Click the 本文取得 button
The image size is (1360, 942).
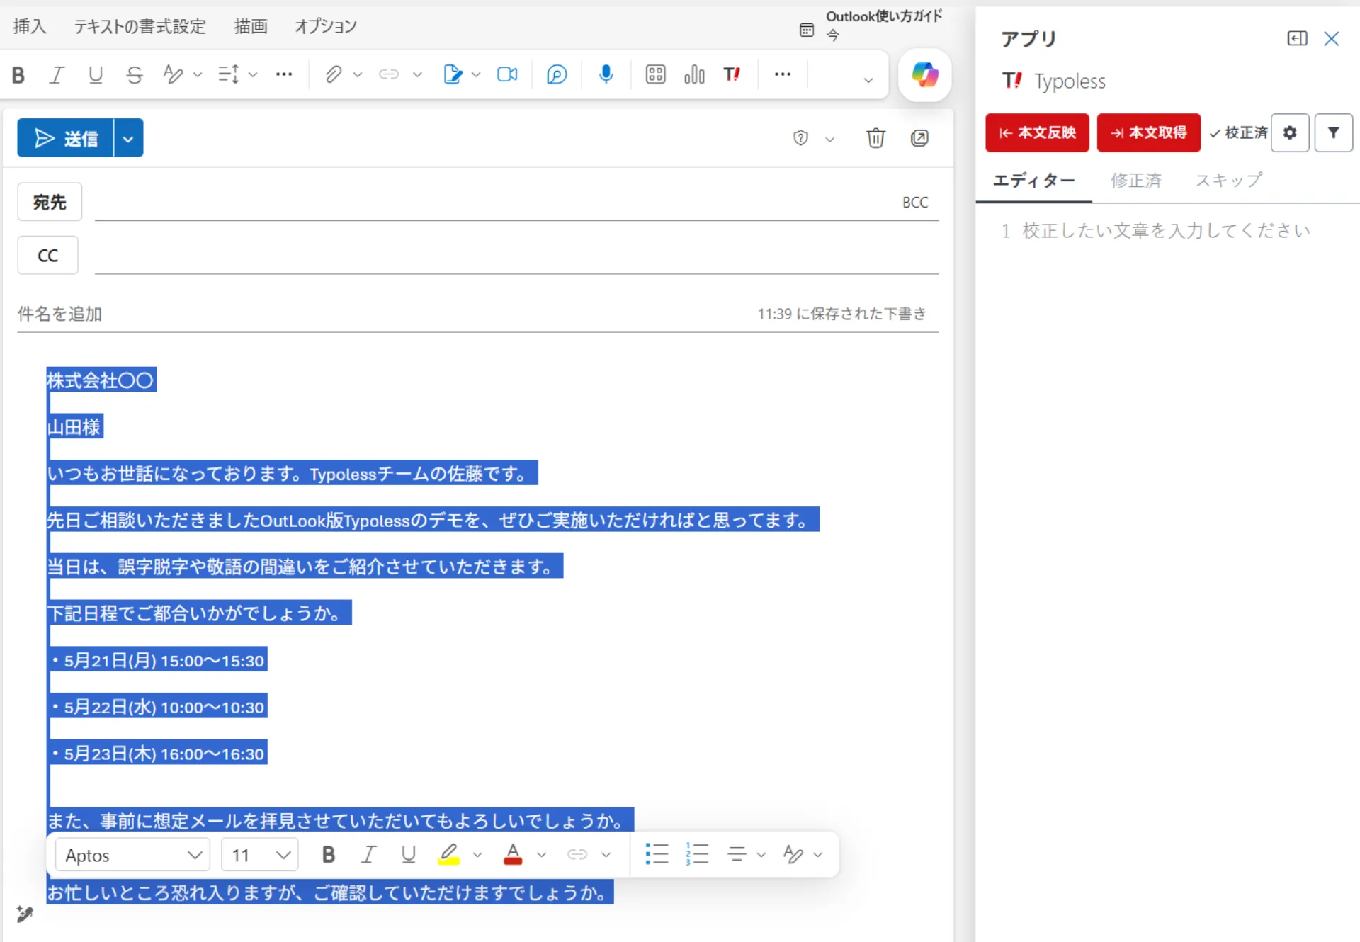[x=1149, y=132]
